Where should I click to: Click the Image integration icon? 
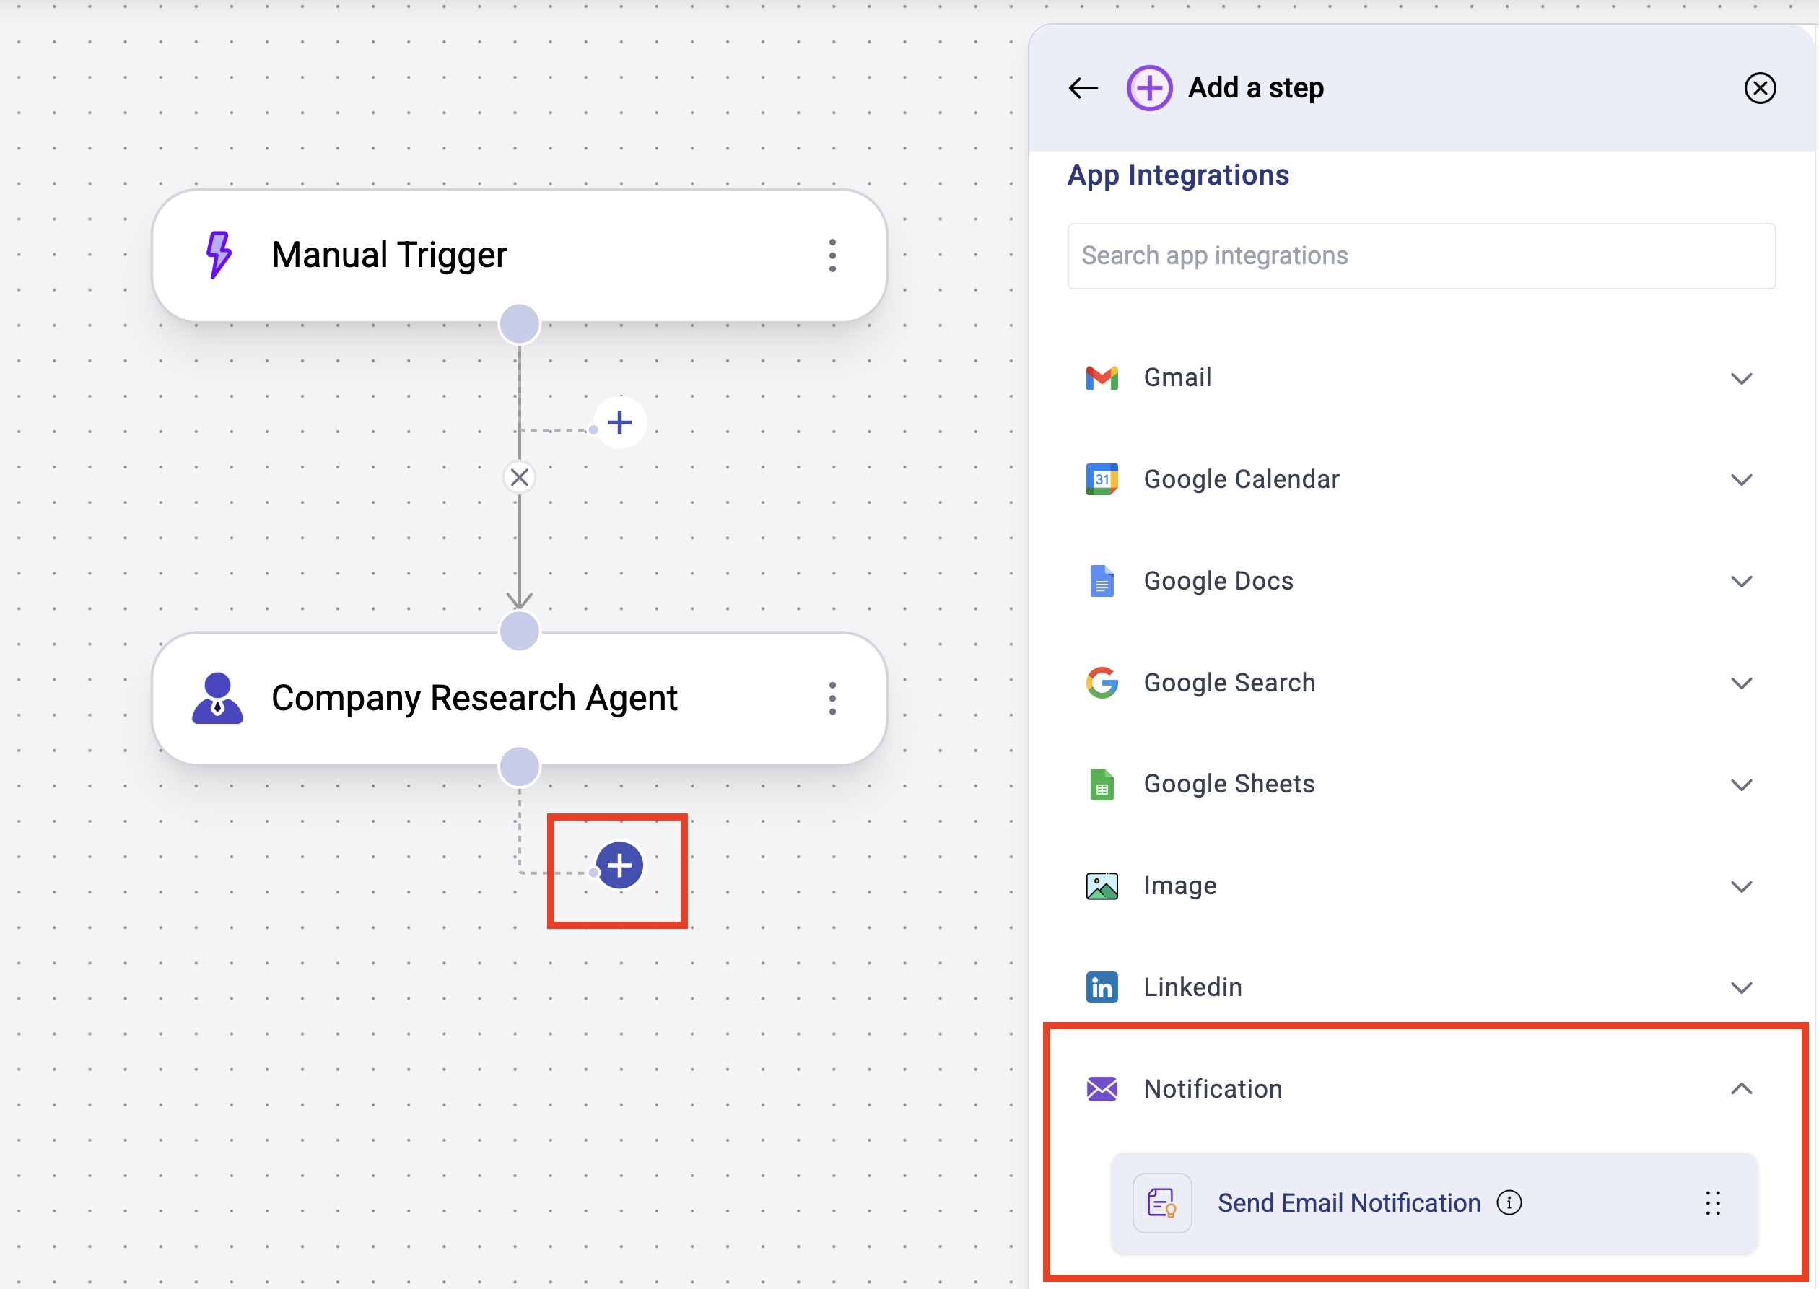coord(1102,886)
